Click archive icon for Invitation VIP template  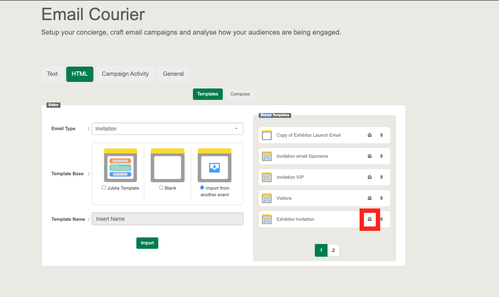click(x=369, y=177)
